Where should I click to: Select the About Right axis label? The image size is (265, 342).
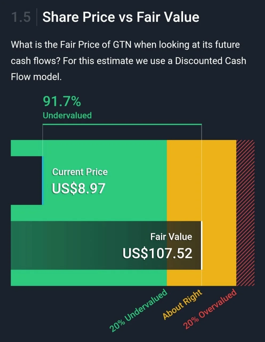click(183, 304)
